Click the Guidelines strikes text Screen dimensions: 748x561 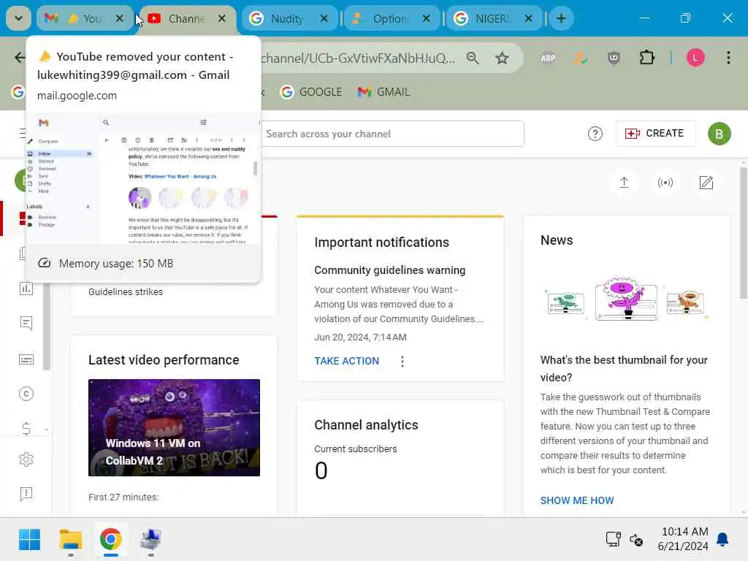(x=126, y=291)
